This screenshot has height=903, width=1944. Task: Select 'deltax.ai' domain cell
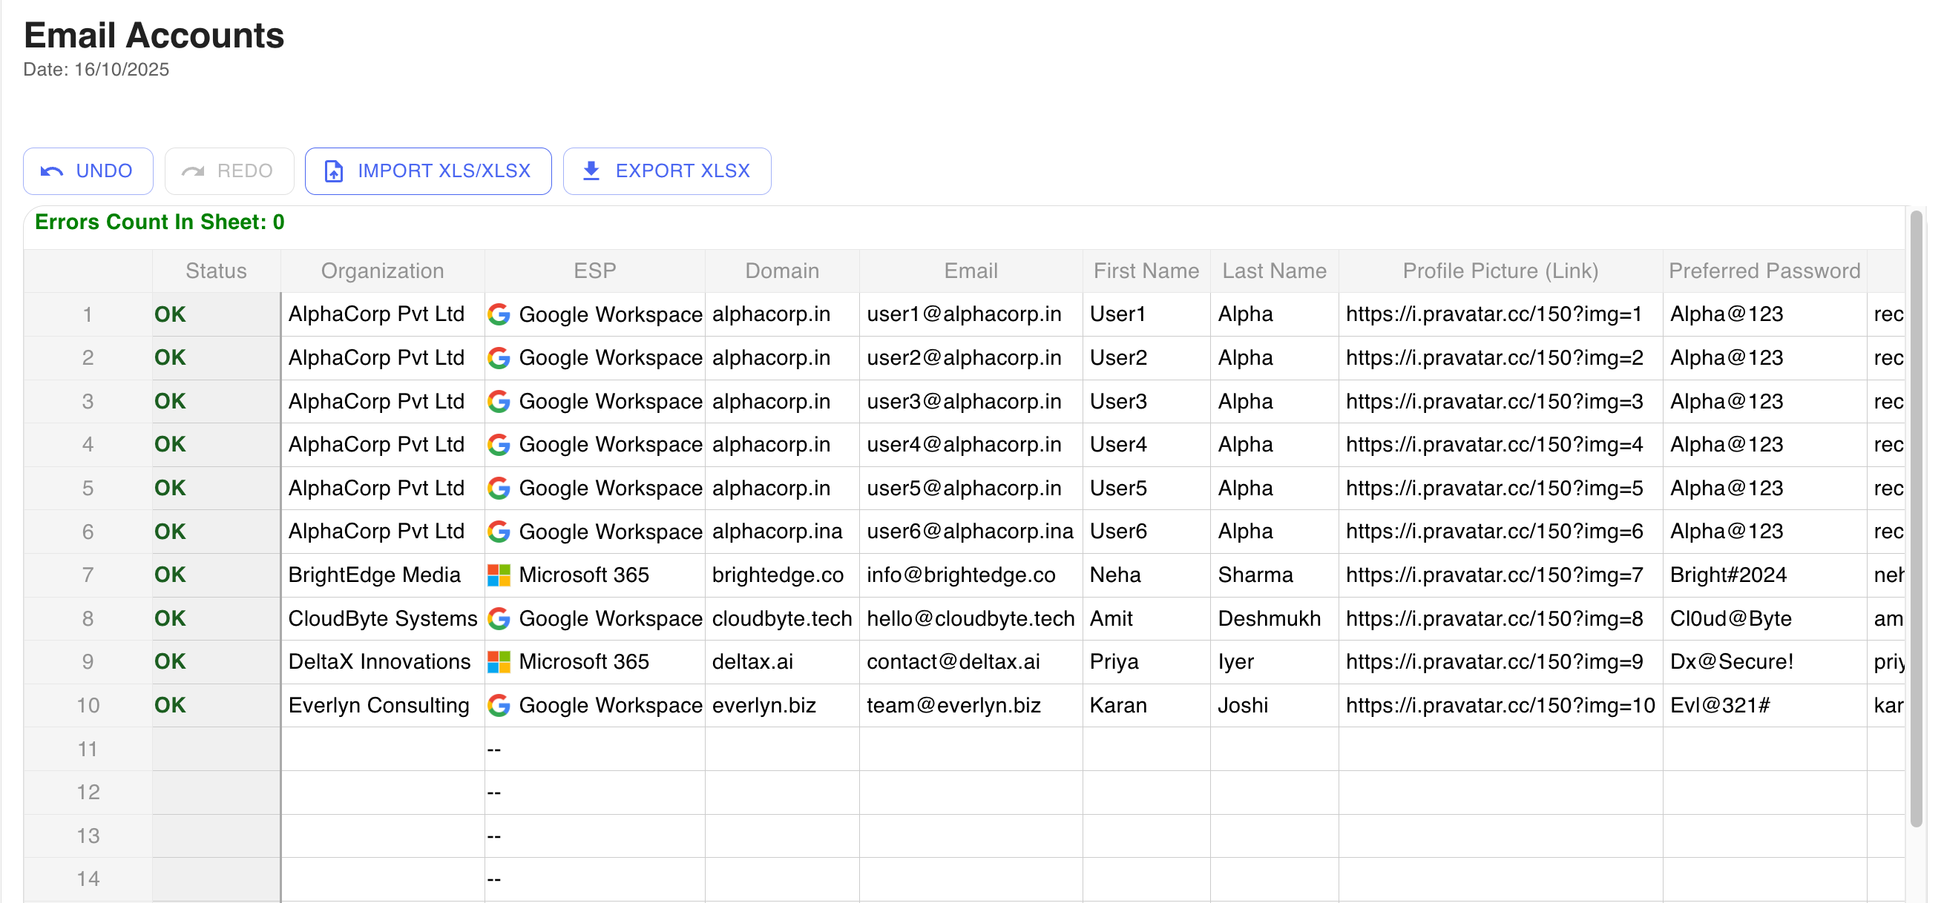pos(782,662)
